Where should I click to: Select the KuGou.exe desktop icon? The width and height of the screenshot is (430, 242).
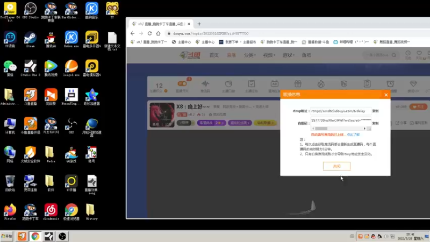[x=71, y=40]
